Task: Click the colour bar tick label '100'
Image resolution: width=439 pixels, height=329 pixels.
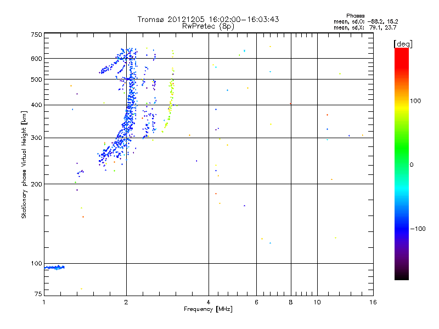Action: pos(415,101)
